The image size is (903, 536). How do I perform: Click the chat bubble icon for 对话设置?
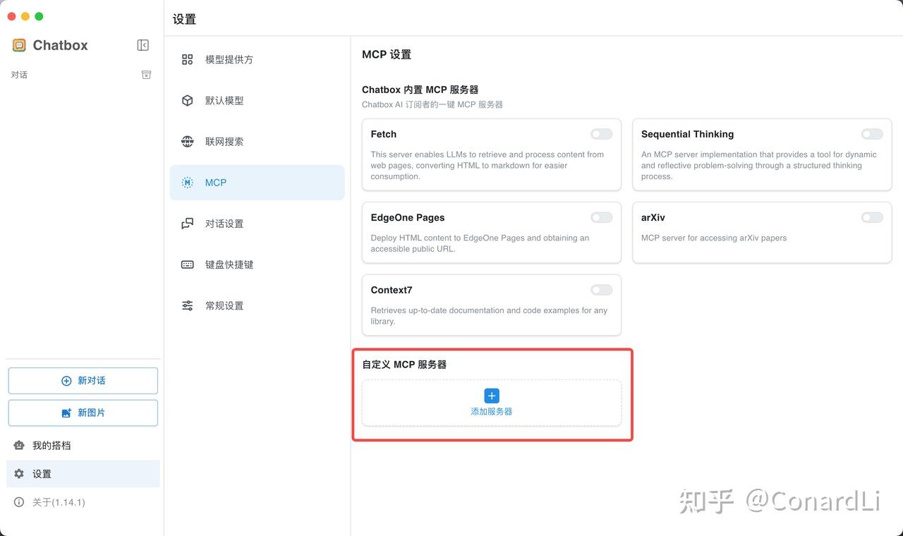pos(187,224)
